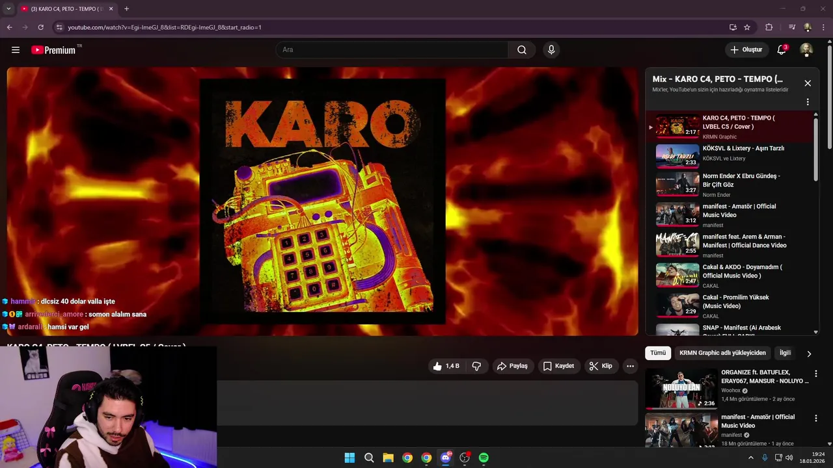Focus the Ara search field
Image resolution: width=833 pixels, height=468 pixels.
point(392,50)
